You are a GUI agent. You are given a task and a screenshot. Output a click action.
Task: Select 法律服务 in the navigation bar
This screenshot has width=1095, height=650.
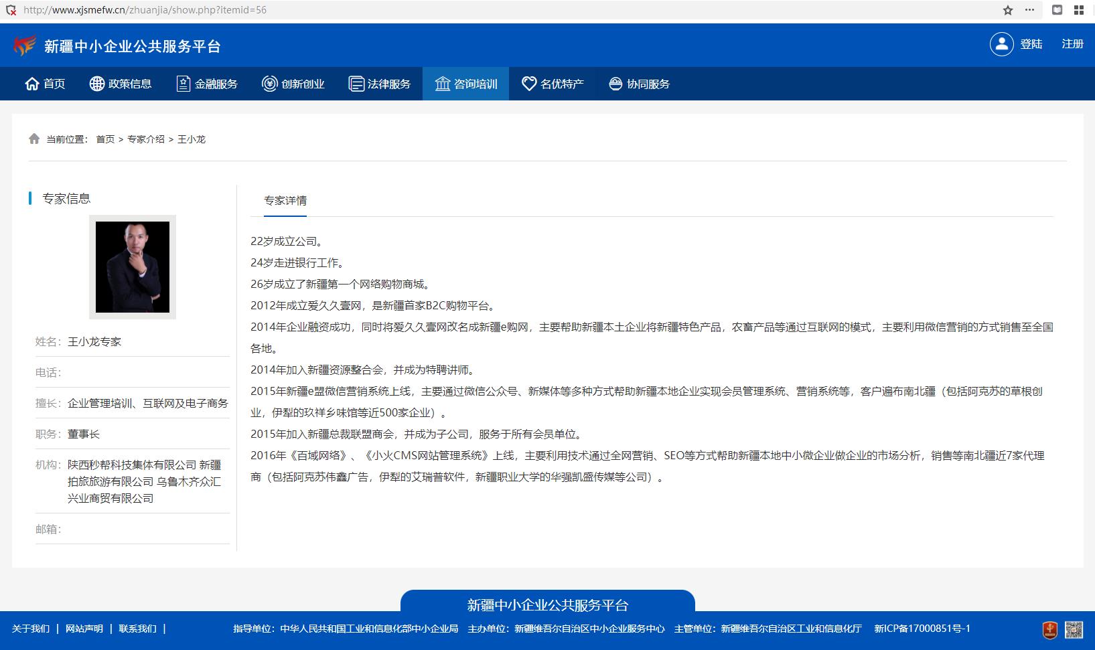pos(380,84)
